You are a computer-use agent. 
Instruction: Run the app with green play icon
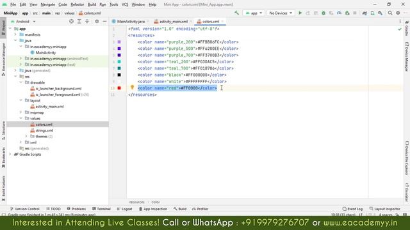tap(300, 13)
